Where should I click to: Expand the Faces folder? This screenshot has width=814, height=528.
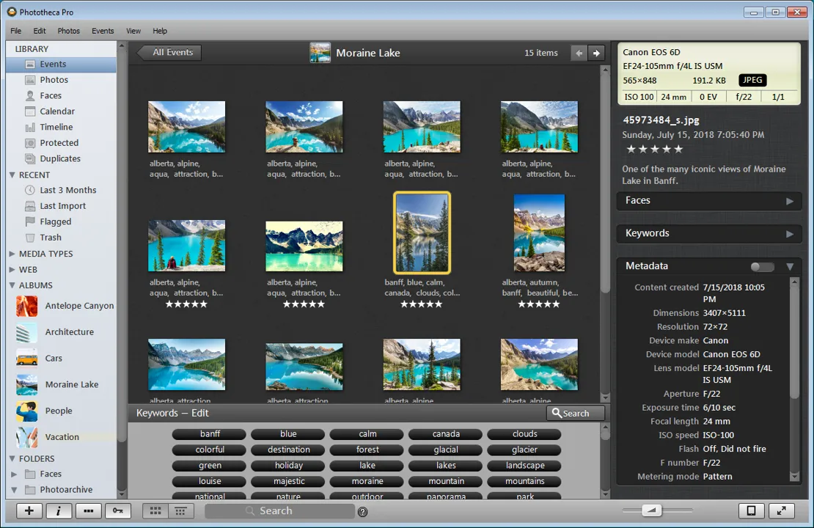coord(14,474)
